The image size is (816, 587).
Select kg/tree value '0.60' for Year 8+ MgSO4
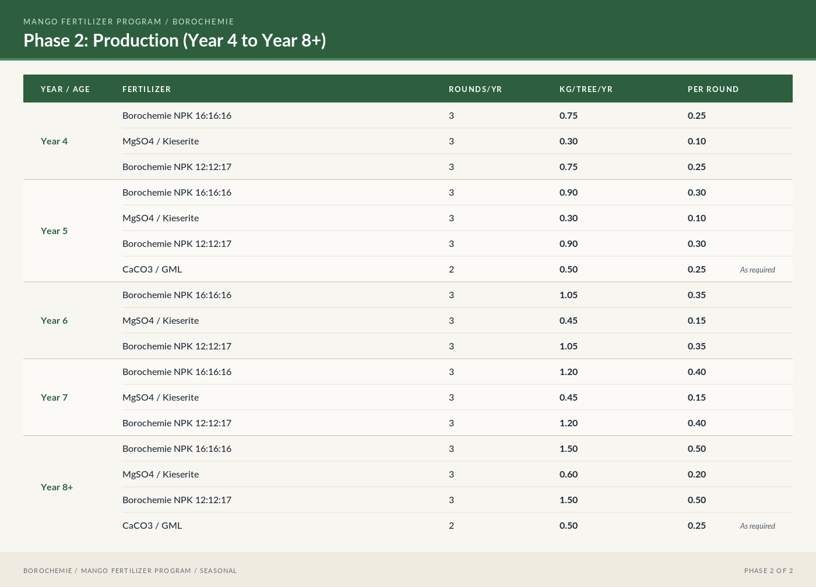point(569,474)
